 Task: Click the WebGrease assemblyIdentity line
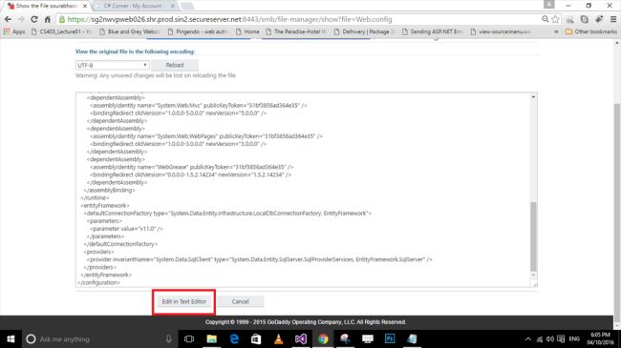[x=192, y=167]
